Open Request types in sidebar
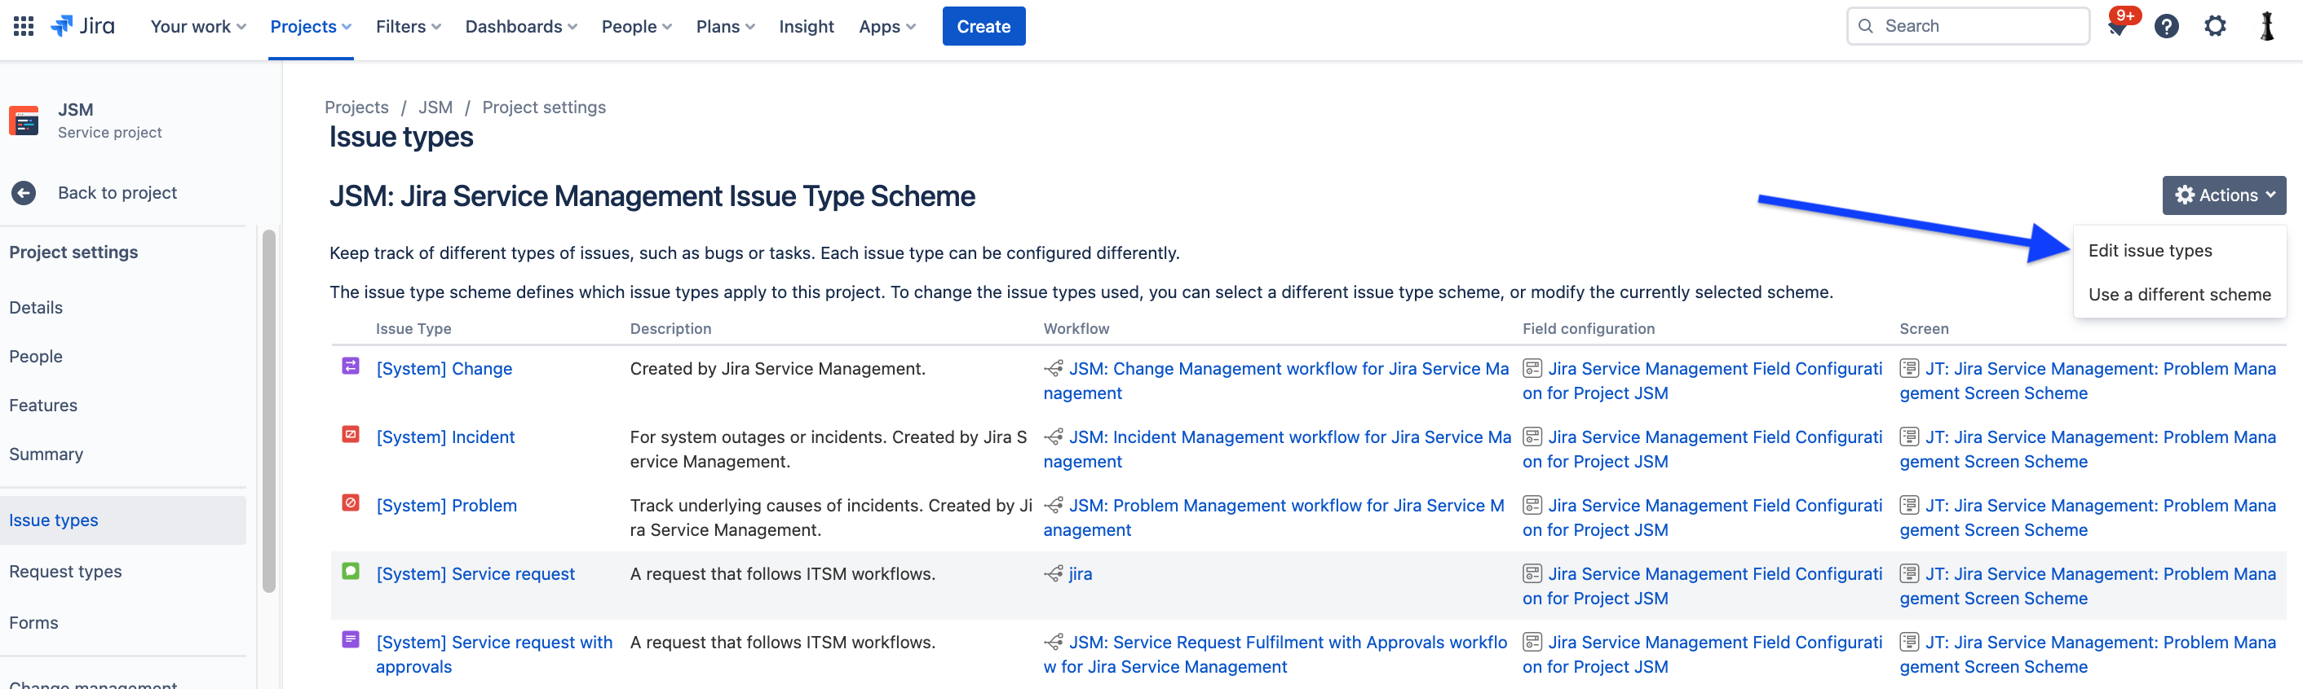The height and width of the screenshot is (689, 2303). pos(65,571)
